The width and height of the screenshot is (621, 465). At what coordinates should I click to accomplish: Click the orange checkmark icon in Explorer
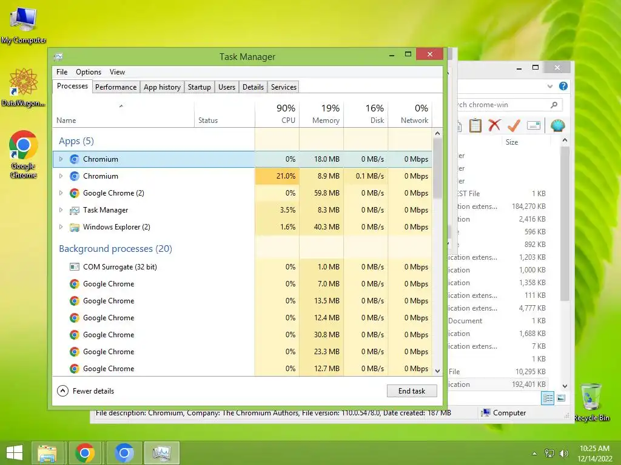tap(514, 125)
